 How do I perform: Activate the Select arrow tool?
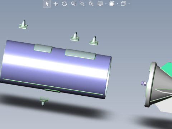(47, 4)
